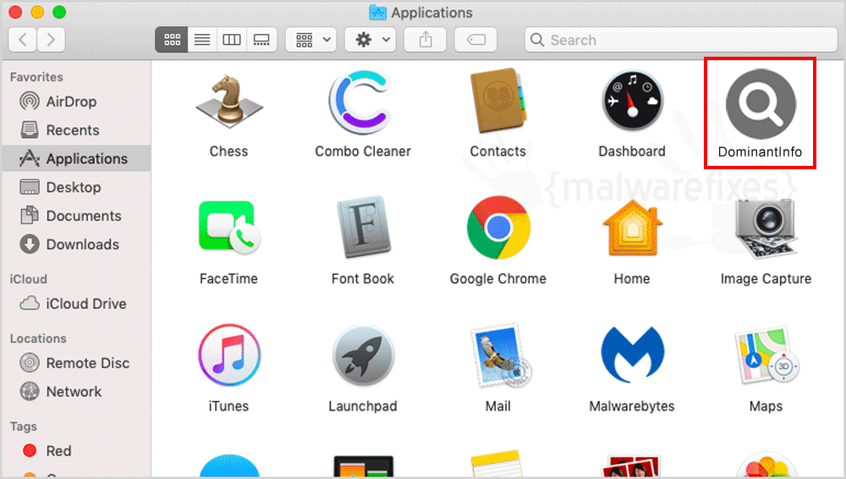Select the Image Capture app icon
The height and width of the screenshot is (479, 846).
tap(766, 228)
